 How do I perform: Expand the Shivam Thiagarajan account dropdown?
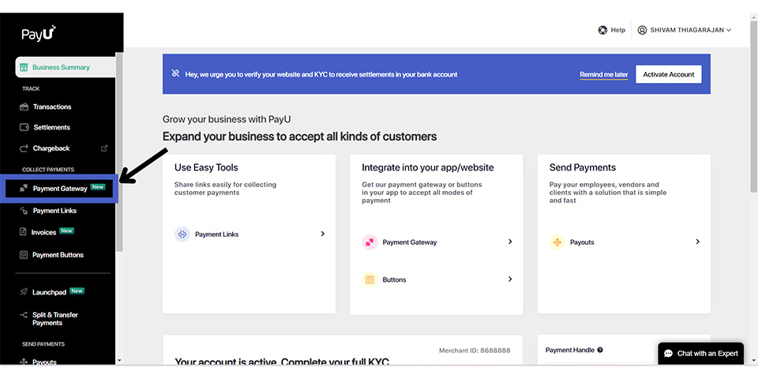[x=685, y=30]
